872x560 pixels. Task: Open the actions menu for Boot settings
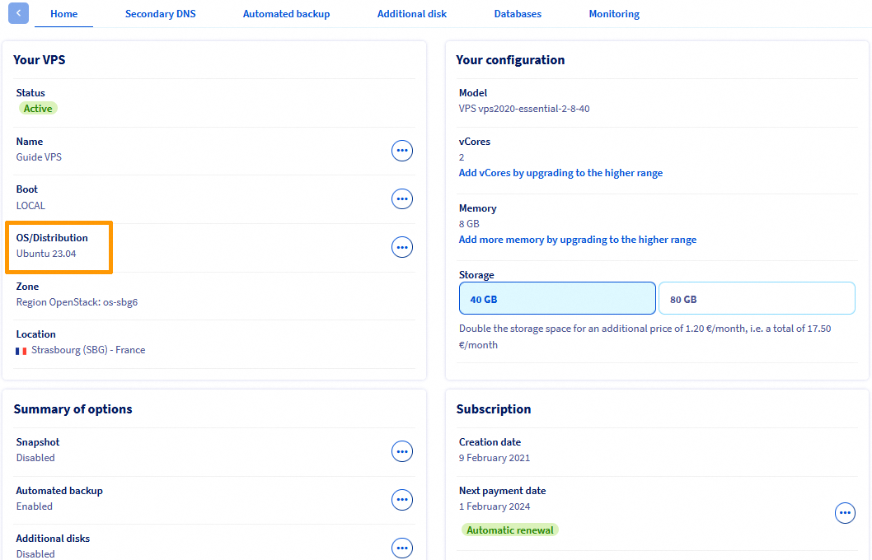click(402, 198)
